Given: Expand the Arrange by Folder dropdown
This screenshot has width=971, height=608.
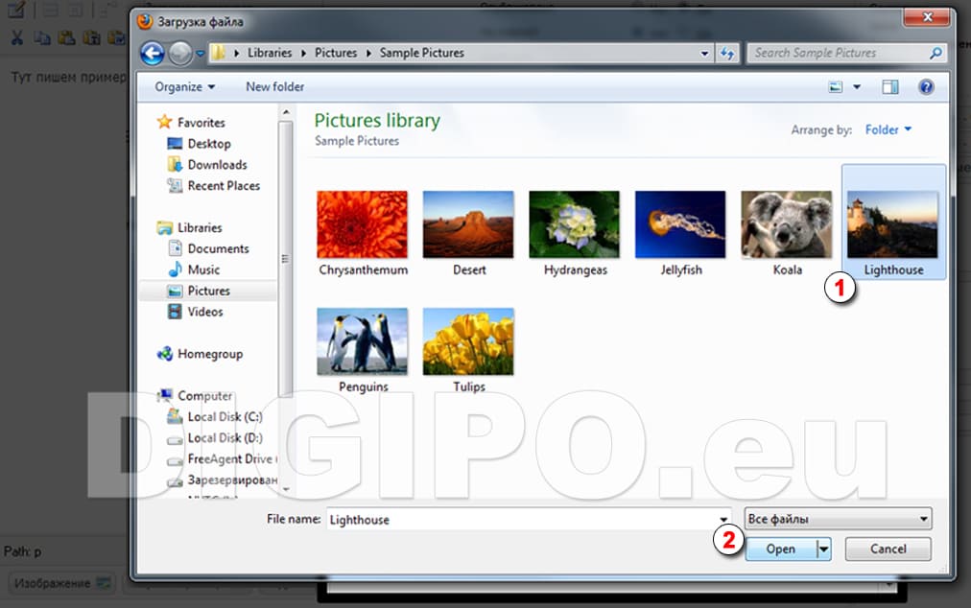Looking at the screenshot, I should 888,129.
